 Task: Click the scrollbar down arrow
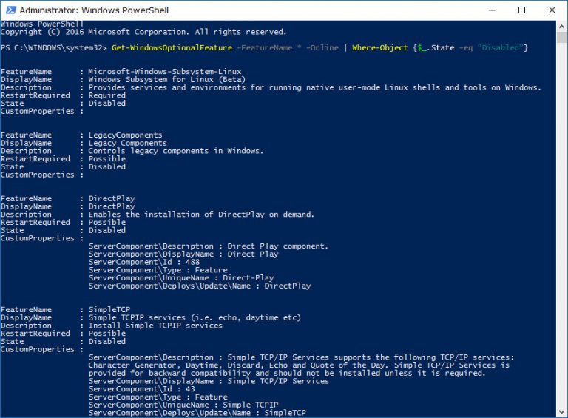click(x=561, y=412)
